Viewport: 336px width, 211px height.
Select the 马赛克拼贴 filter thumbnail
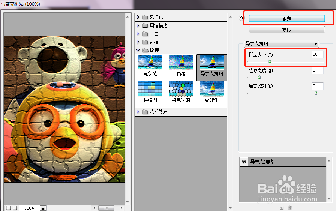point(212,67)
